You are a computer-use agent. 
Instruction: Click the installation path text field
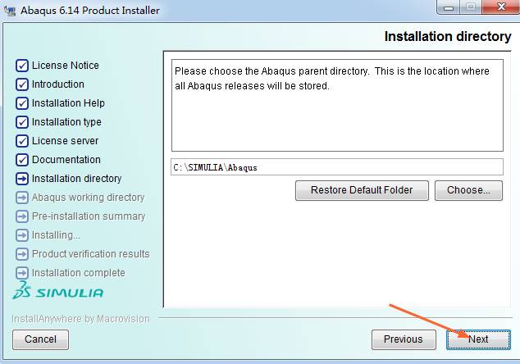(x=336, y=167)
